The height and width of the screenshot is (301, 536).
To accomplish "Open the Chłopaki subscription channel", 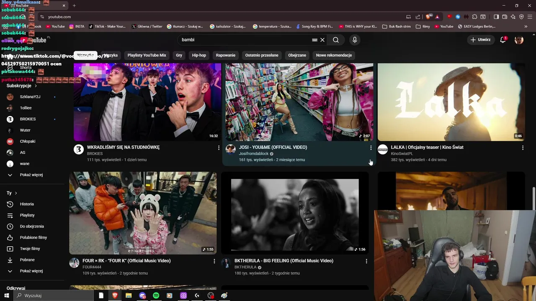I will [31, 141].
